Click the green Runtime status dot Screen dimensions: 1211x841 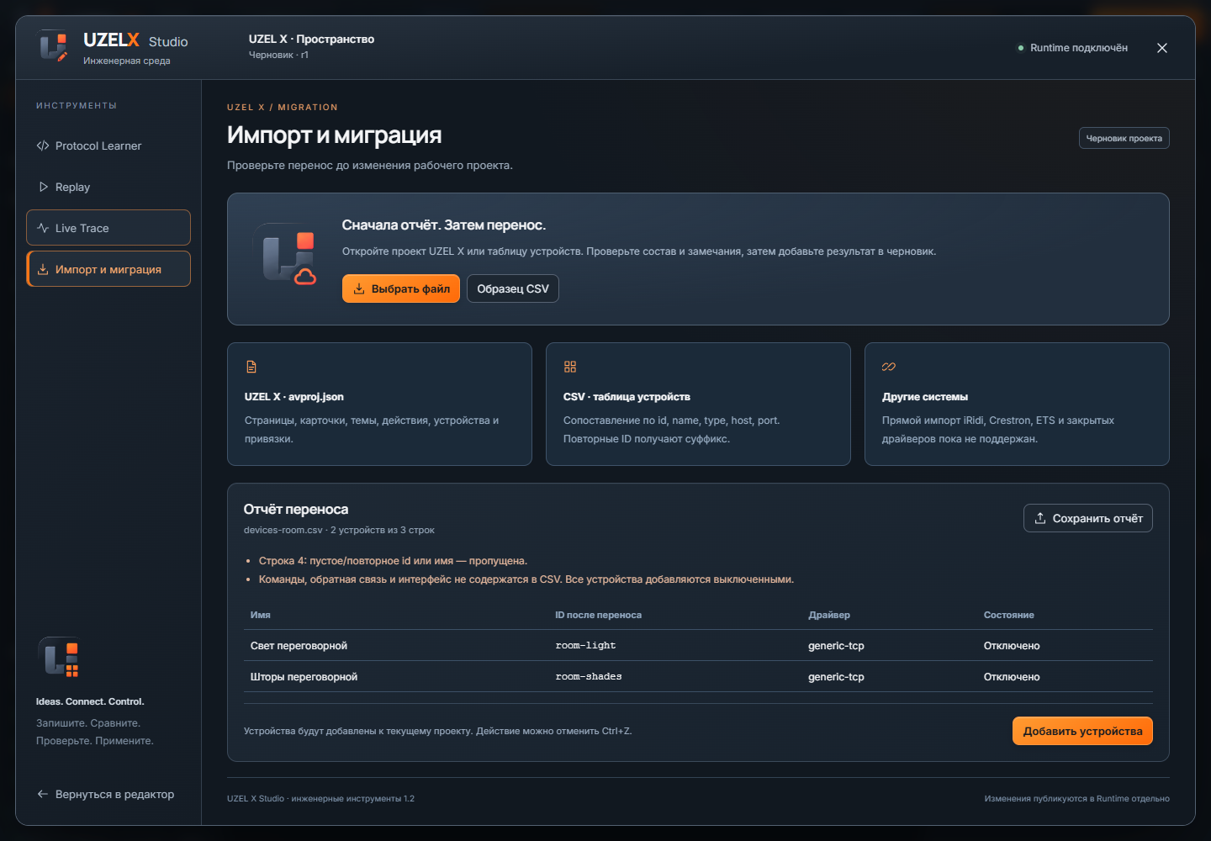1021,48
